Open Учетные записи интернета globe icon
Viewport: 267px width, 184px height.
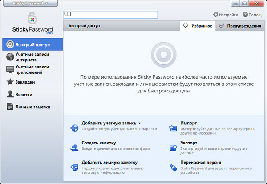pyautogui.click(x=10, y=57)
